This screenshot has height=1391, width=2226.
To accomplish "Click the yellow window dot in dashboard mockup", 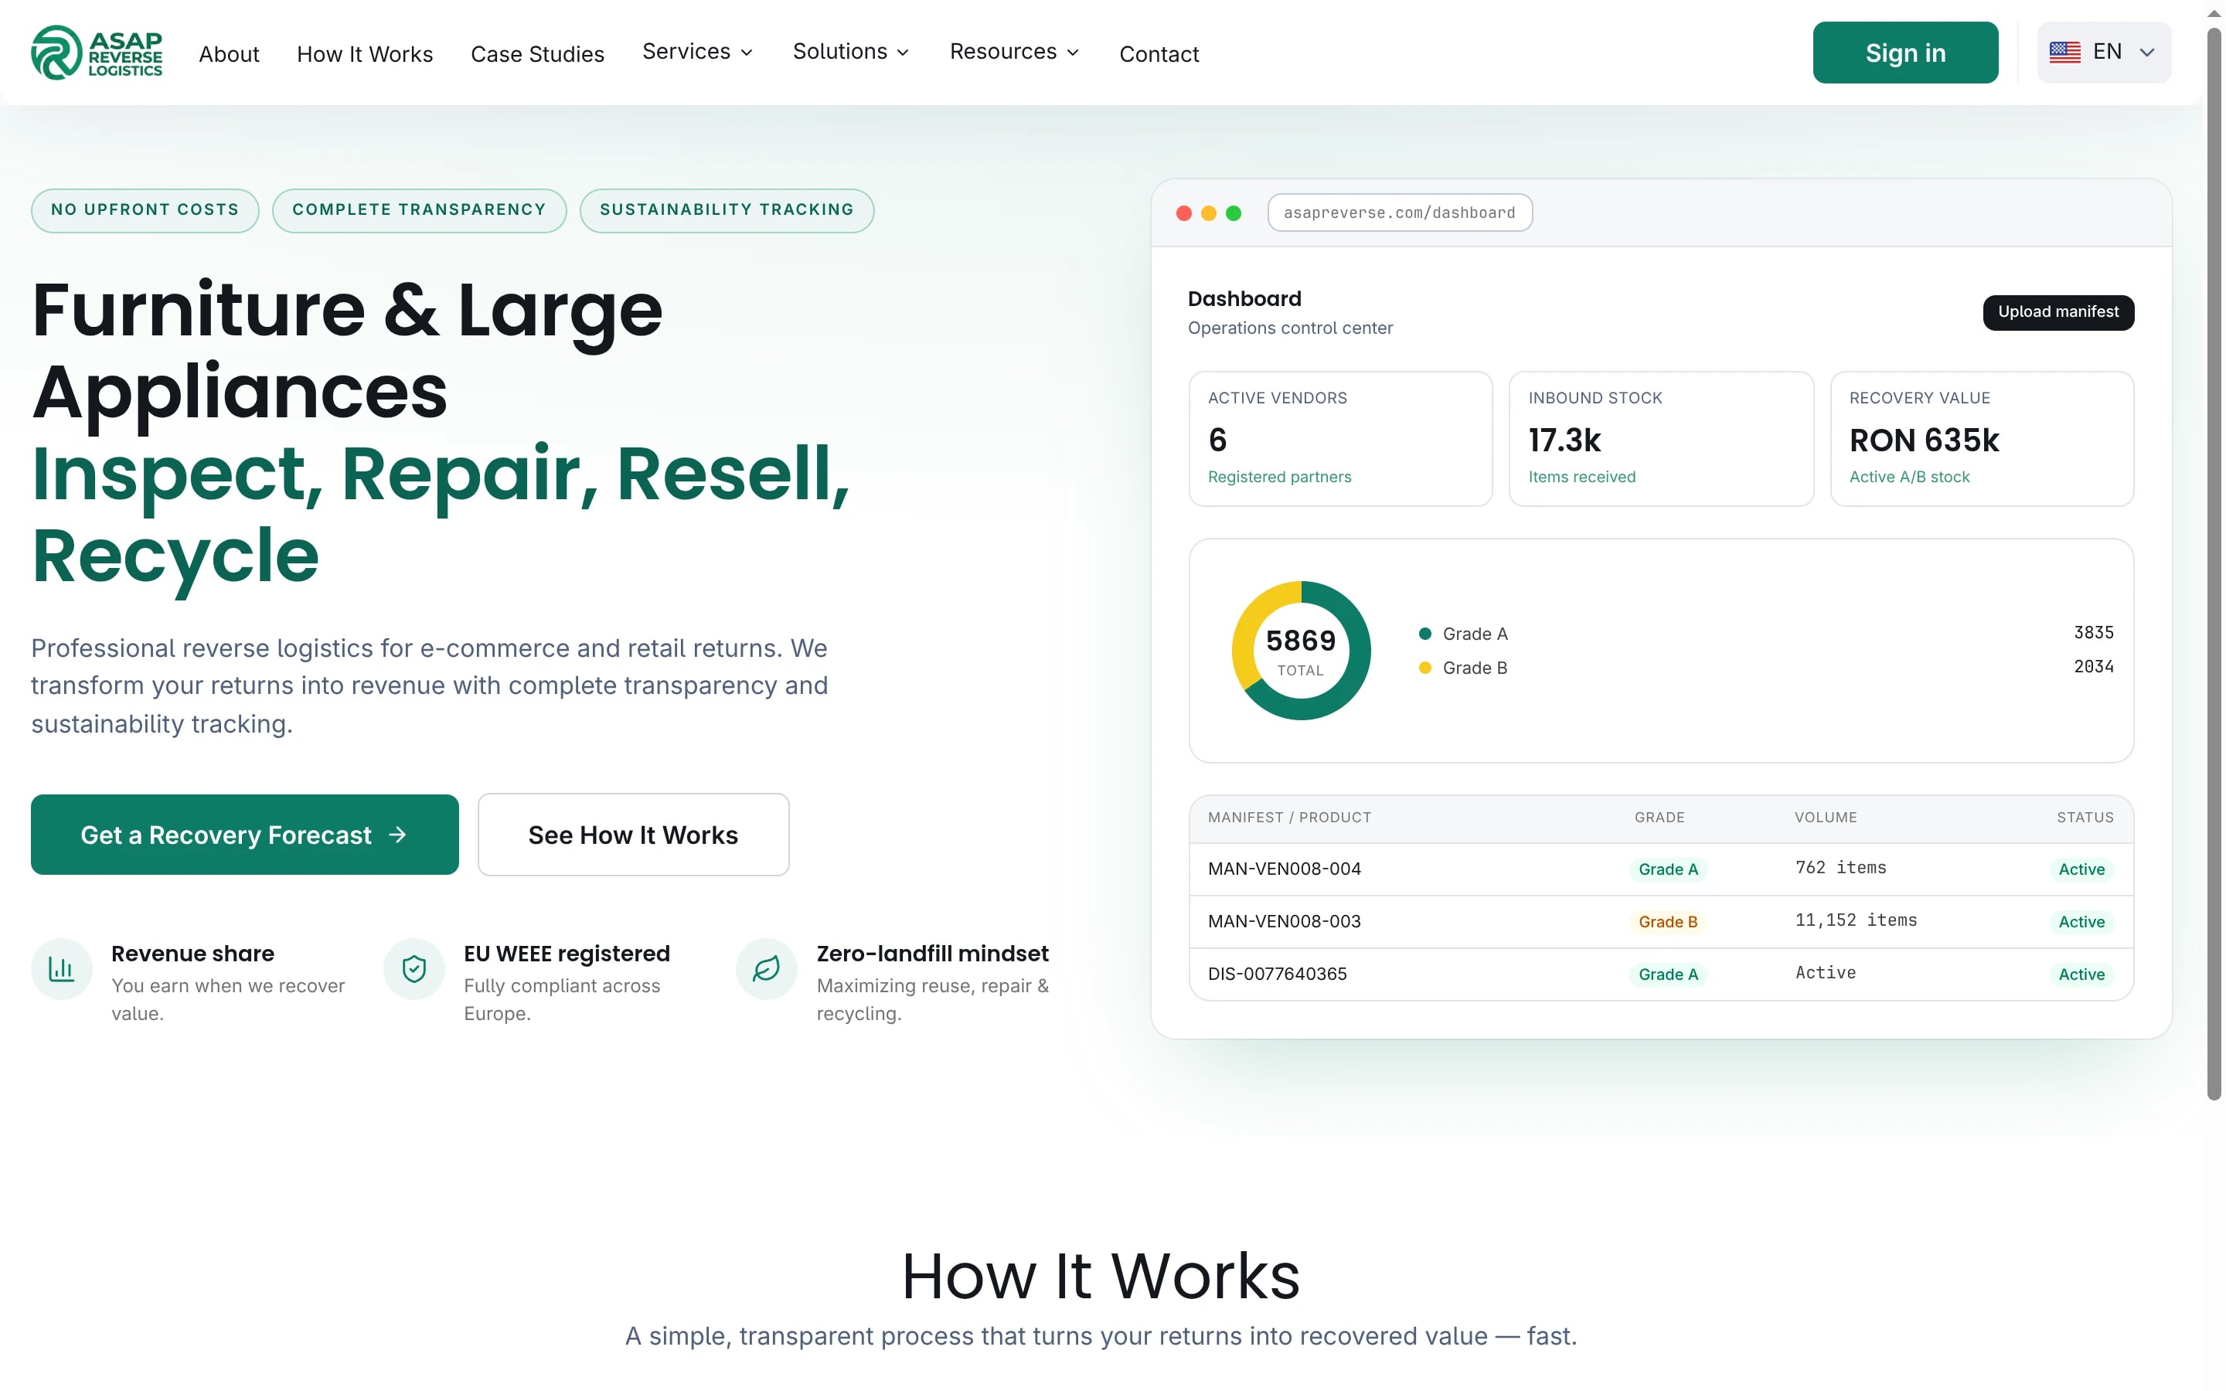I will [x=1209, y=213].
